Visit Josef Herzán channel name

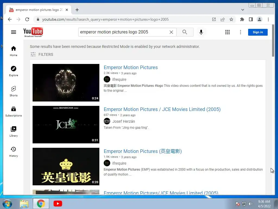124,121
